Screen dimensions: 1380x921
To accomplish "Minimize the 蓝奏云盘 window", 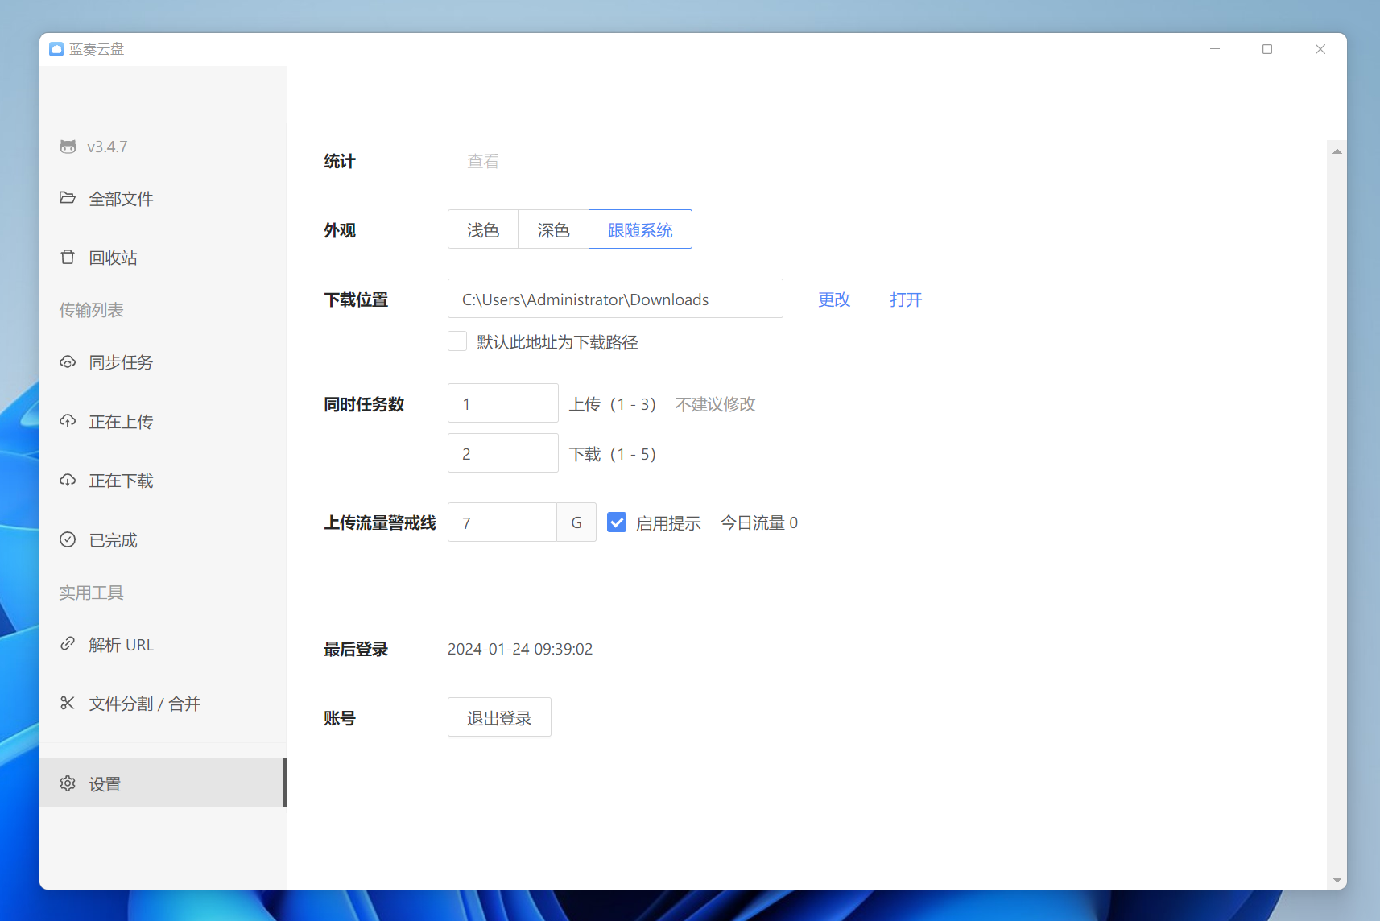I will click(x=1215, y=49).
